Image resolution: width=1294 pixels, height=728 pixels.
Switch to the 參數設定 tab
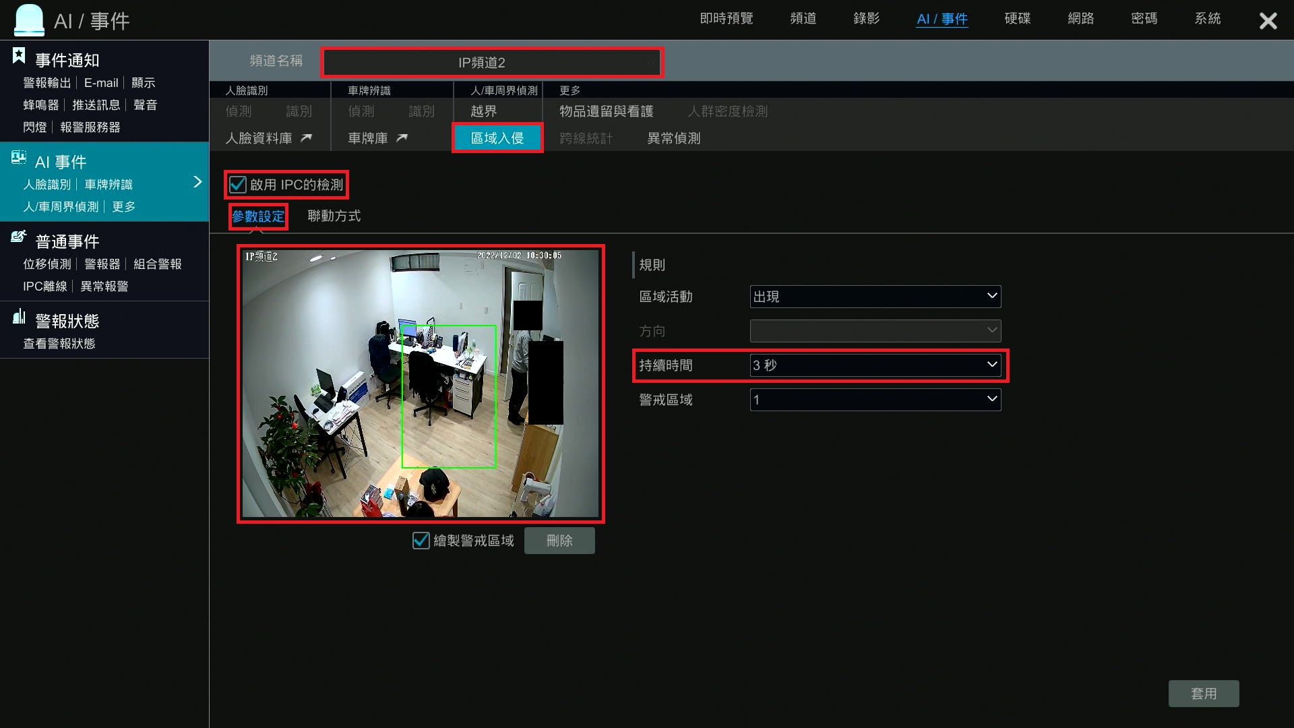258,216
